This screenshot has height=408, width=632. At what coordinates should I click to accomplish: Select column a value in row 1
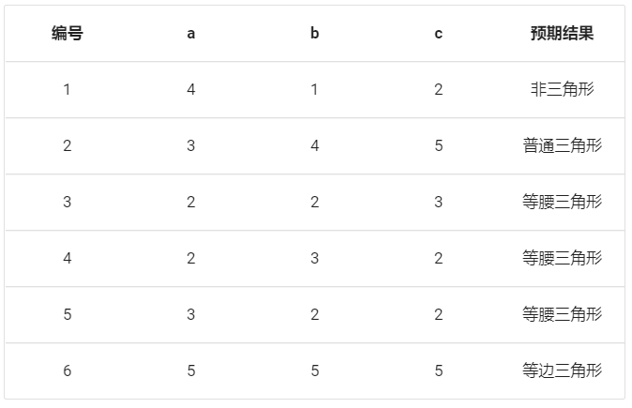[x=191, y=90]
